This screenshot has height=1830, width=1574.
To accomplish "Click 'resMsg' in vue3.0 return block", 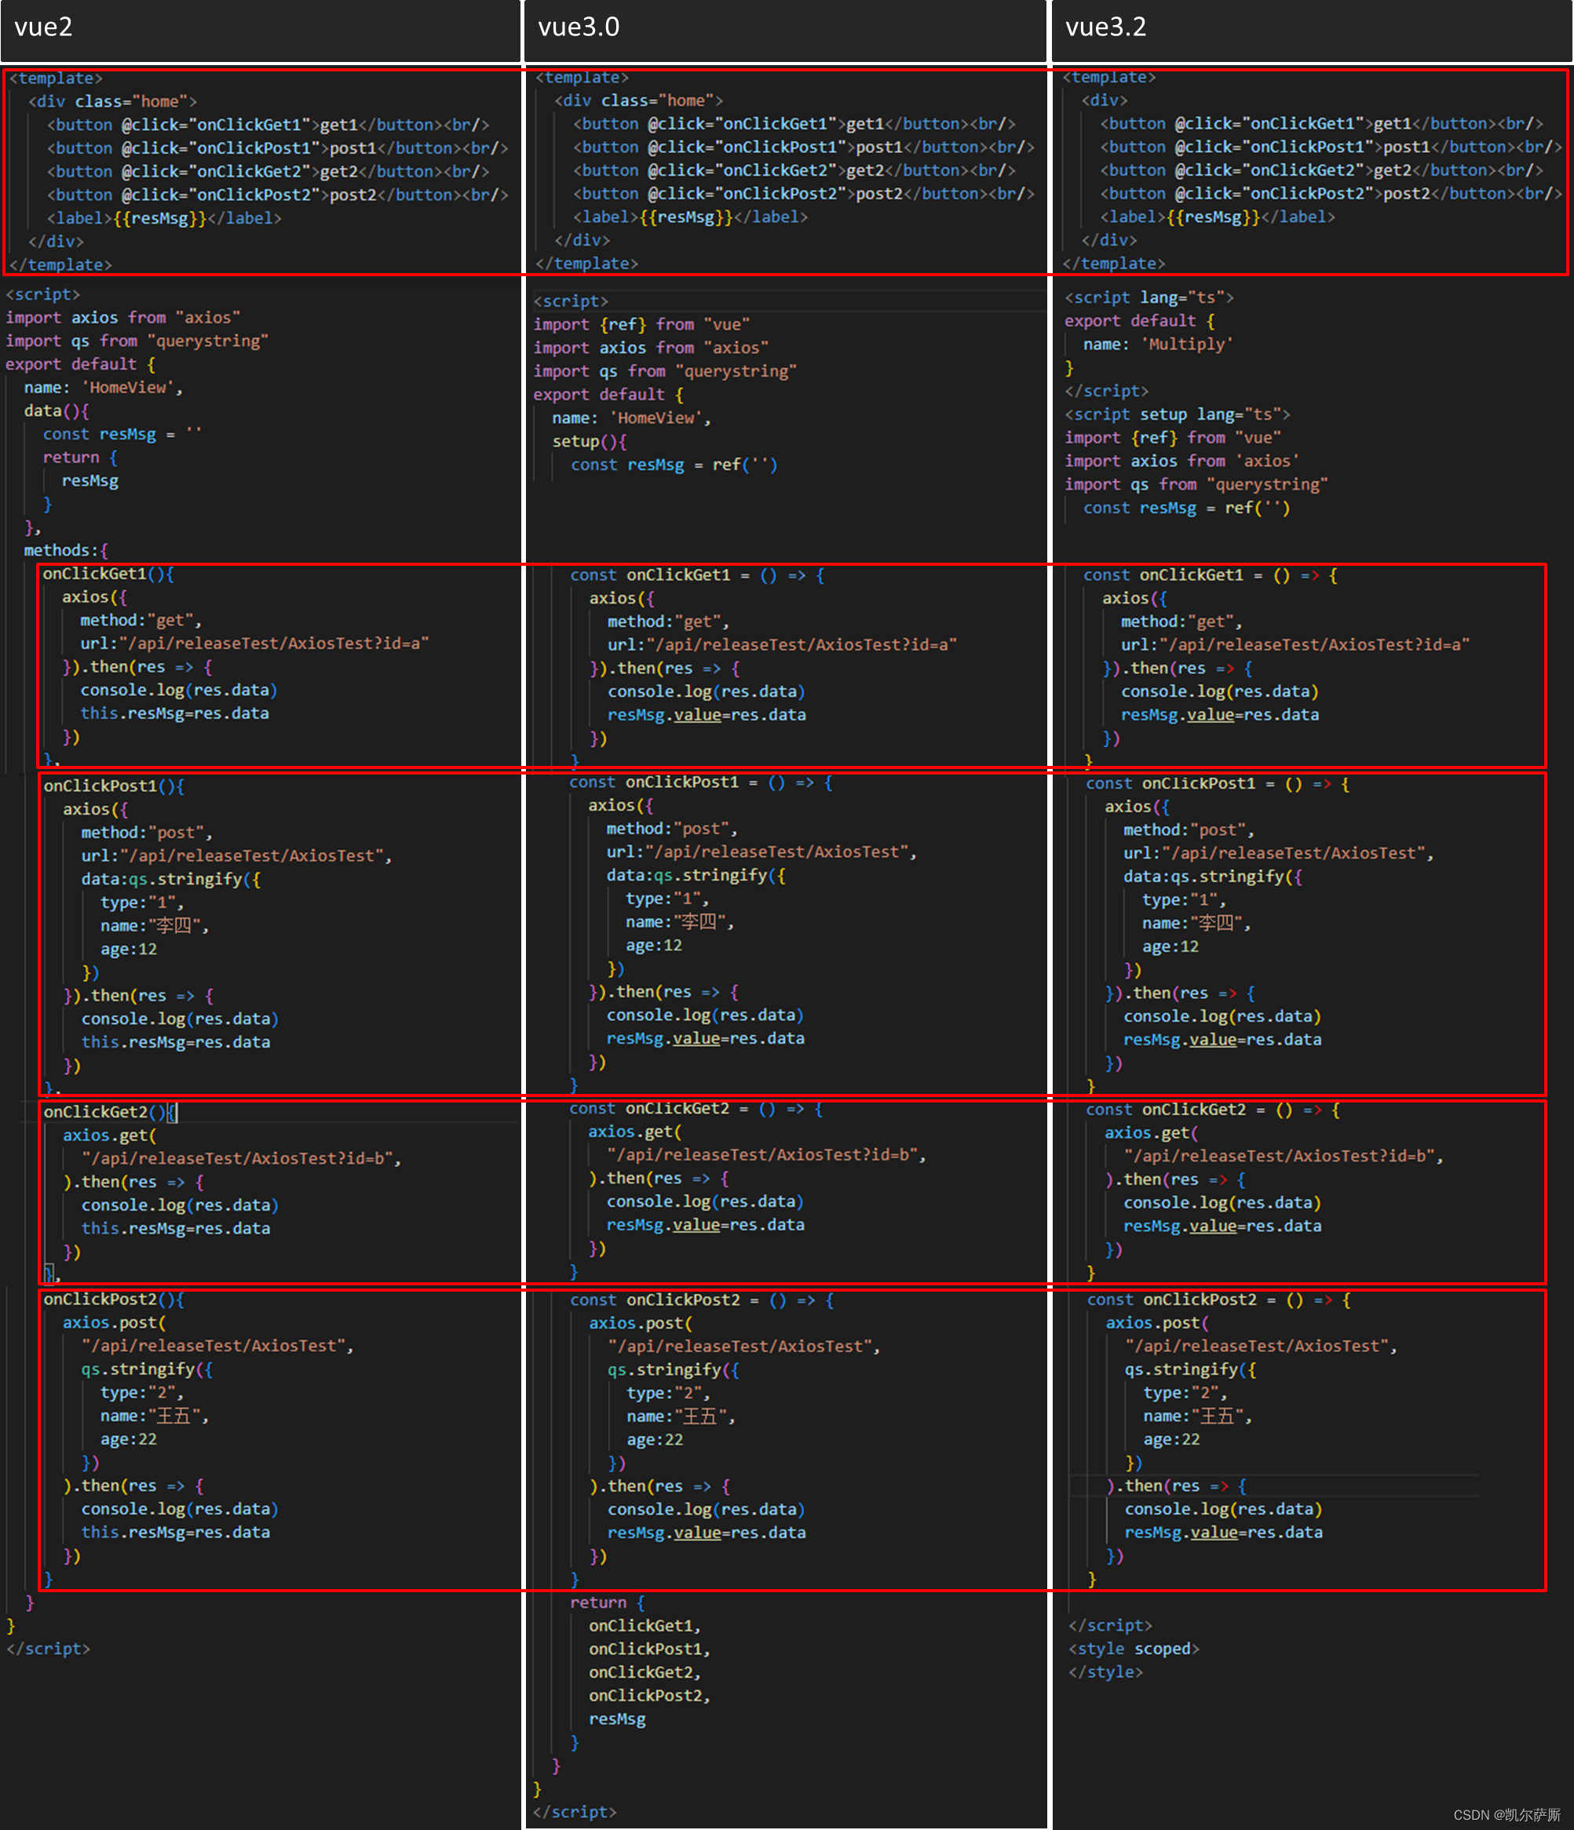I will [x=617, y=1719].
